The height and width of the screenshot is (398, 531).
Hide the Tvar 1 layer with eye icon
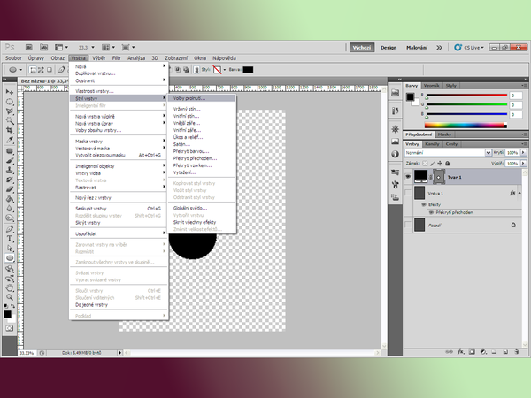pyautogui.click(x=409, y=177)
